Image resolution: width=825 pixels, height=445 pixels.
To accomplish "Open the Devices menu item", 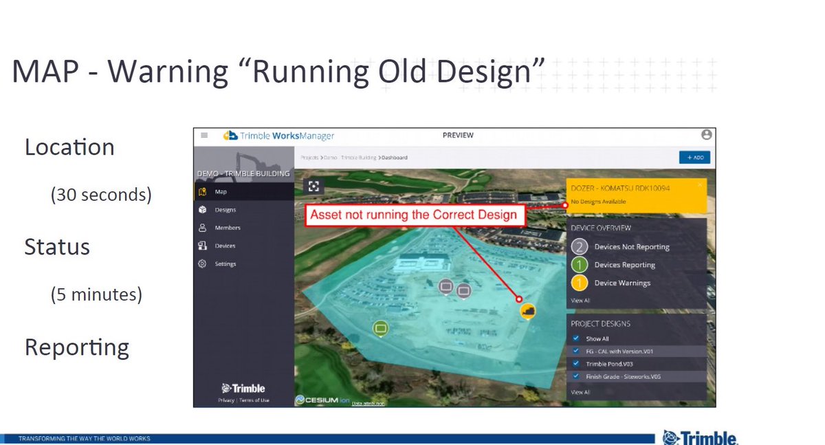I will (x=244, y=246).
